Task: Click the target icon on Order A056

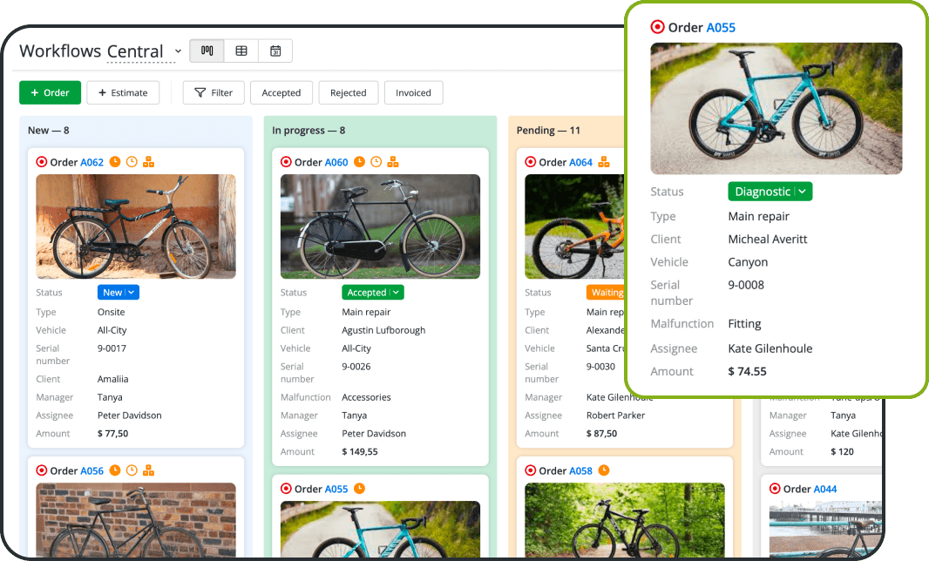Action: tap(42, 470)
